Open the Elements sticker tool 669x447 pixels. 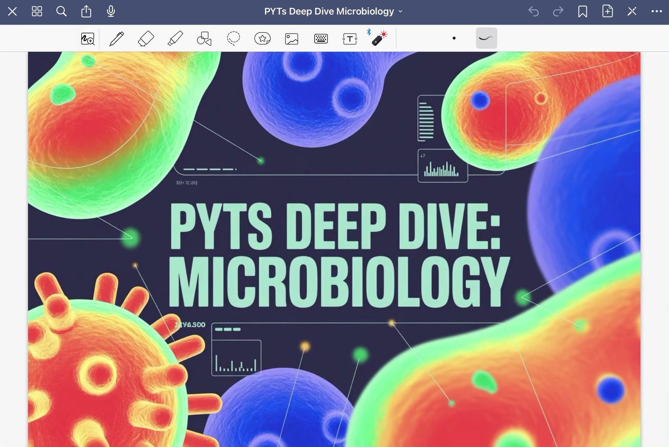262,39
